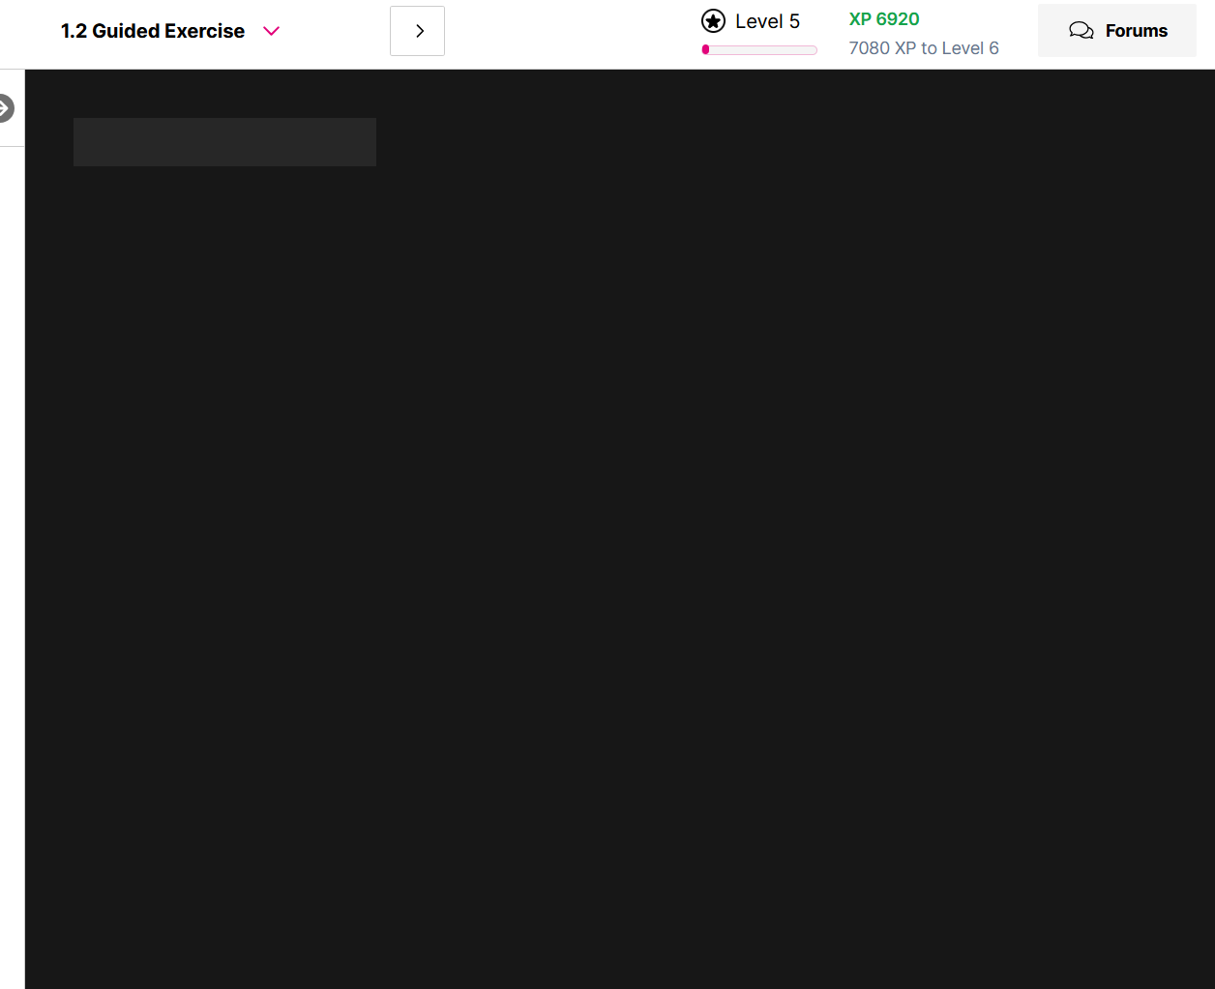Expand the collapsed sidebar with the arrow icon
Image resolution: width=1215 pixels, height=989 pixels.
click(x=6, y=107)
